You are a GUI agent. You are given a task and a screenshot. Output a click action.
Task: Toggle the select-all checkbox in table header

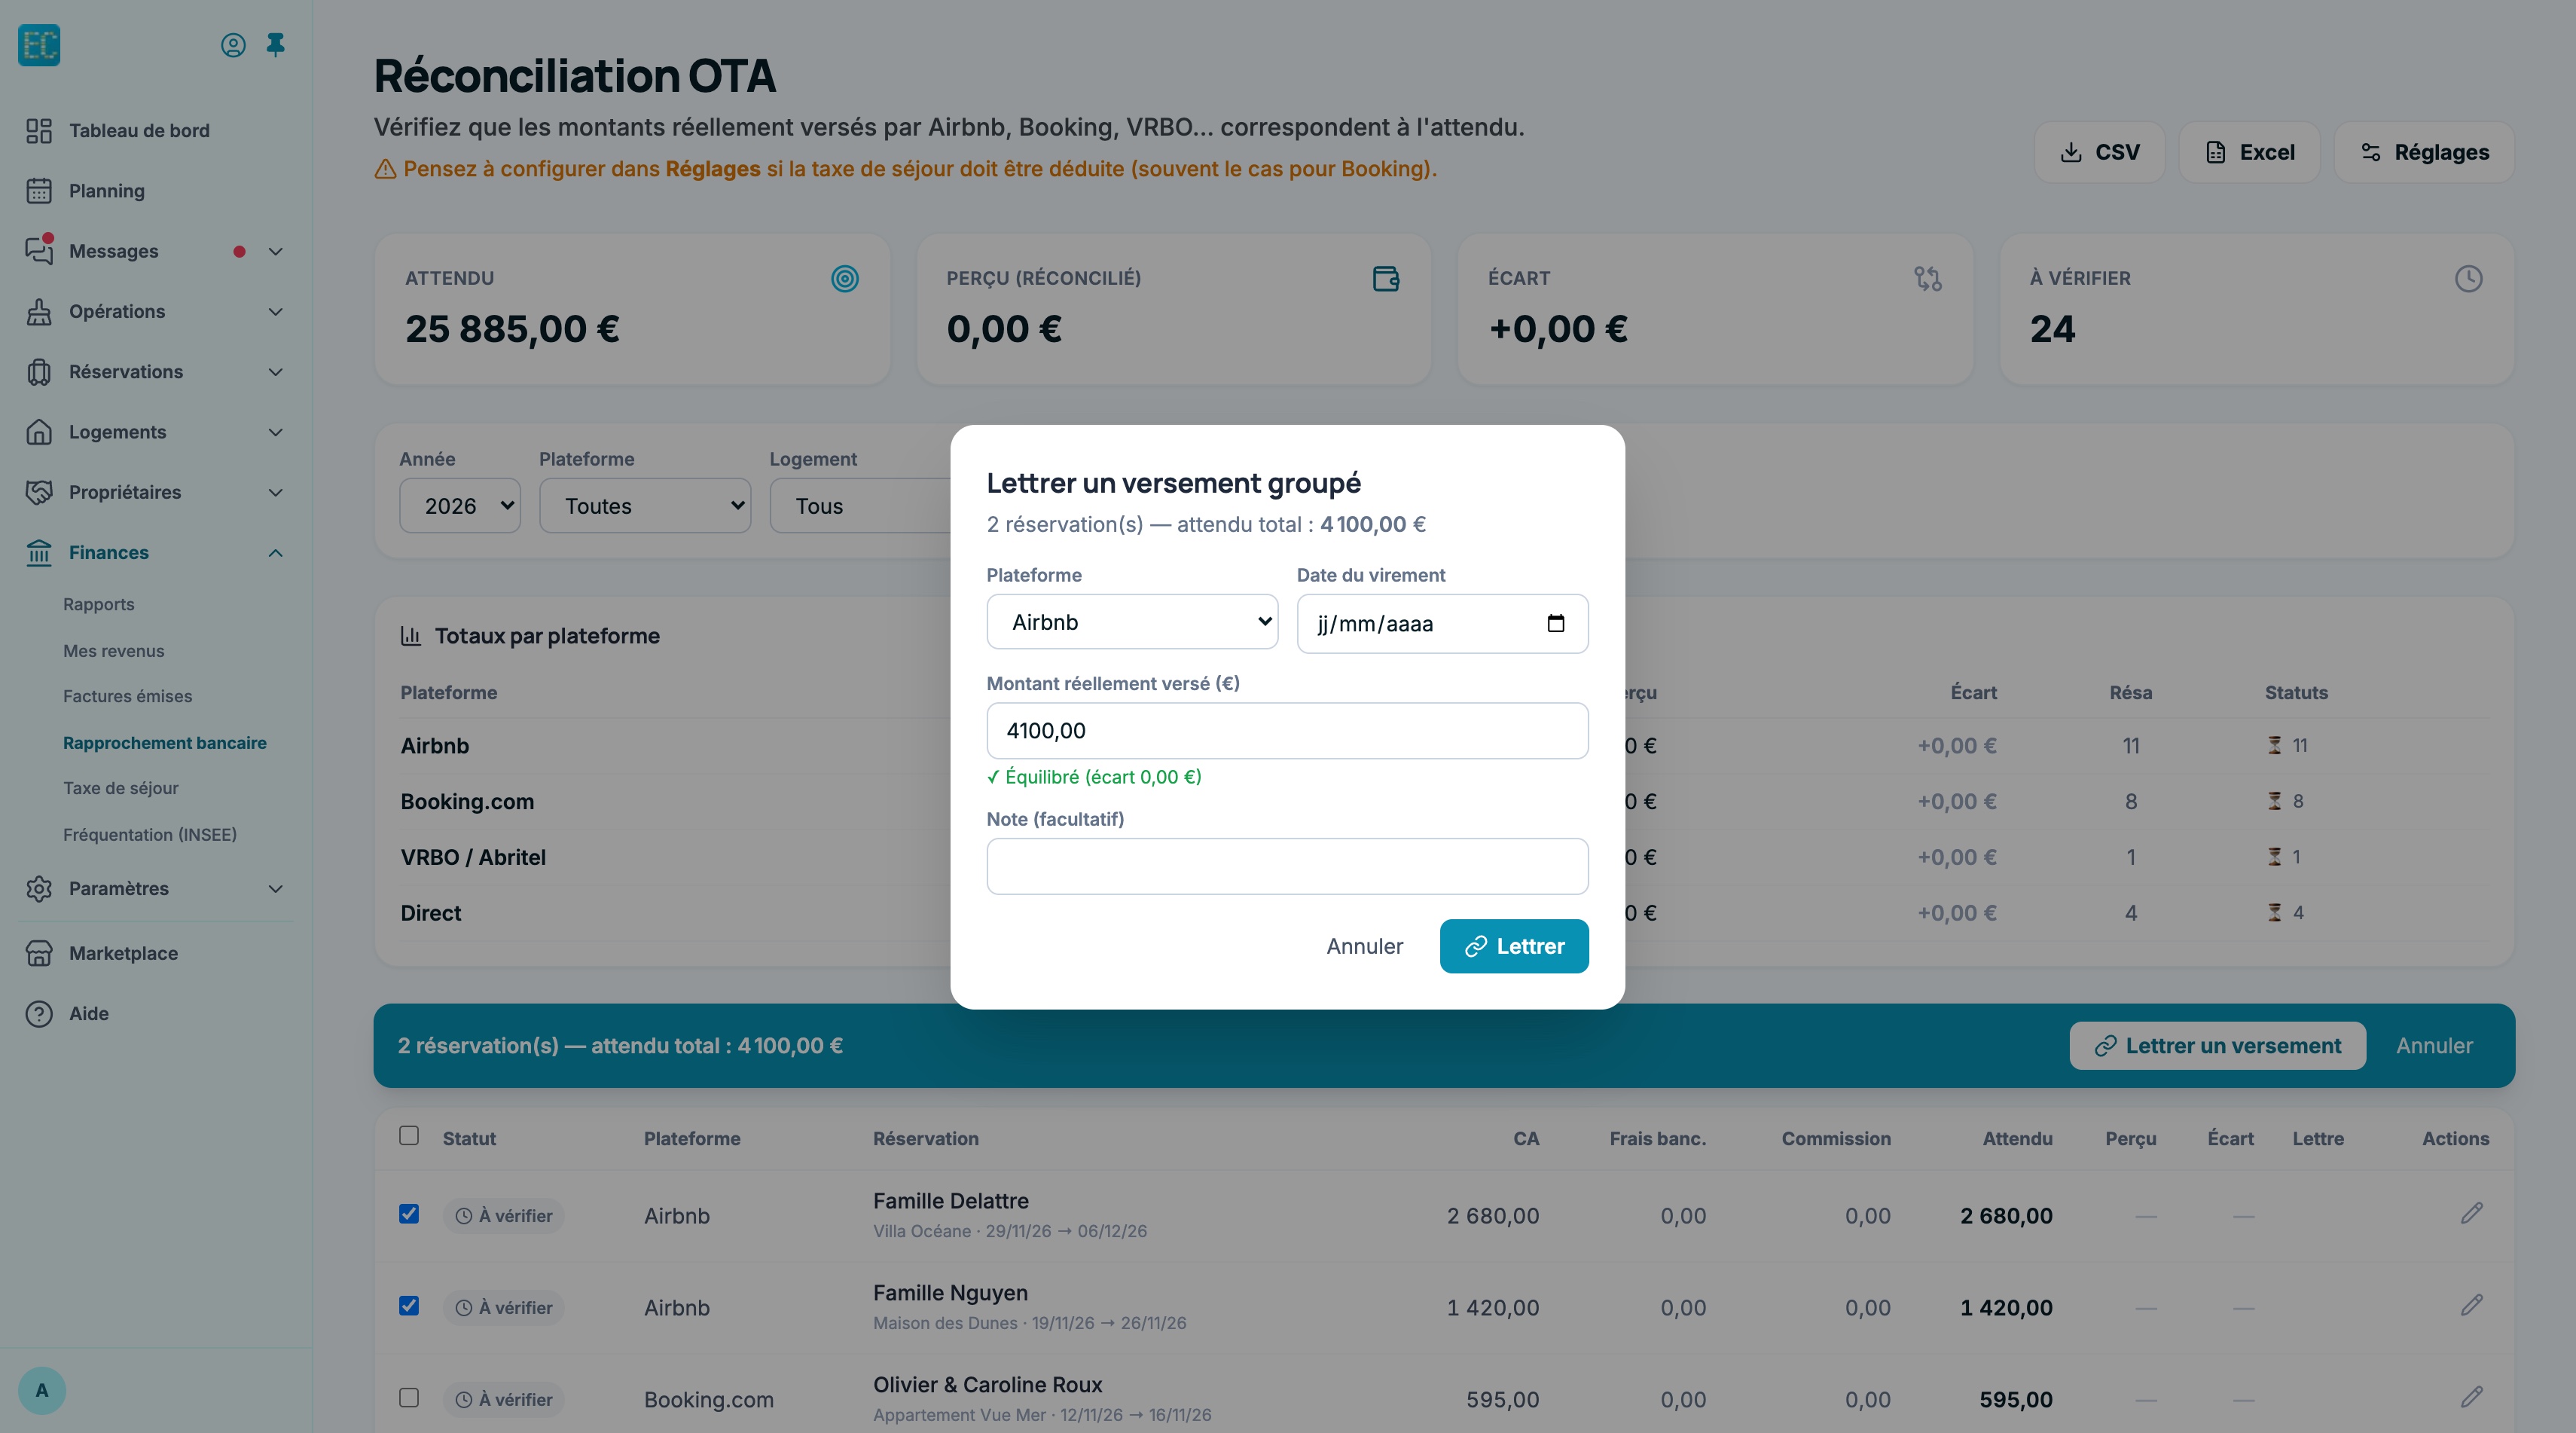coord(409,1136)
